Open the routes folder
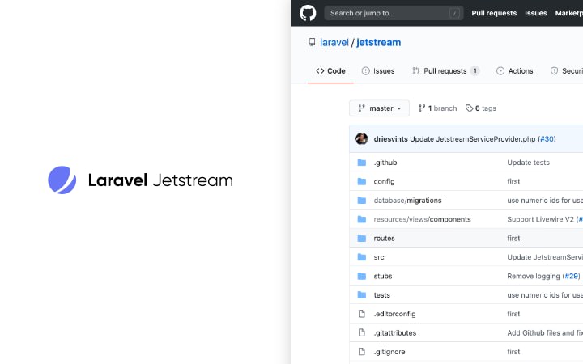 point(384,238)
